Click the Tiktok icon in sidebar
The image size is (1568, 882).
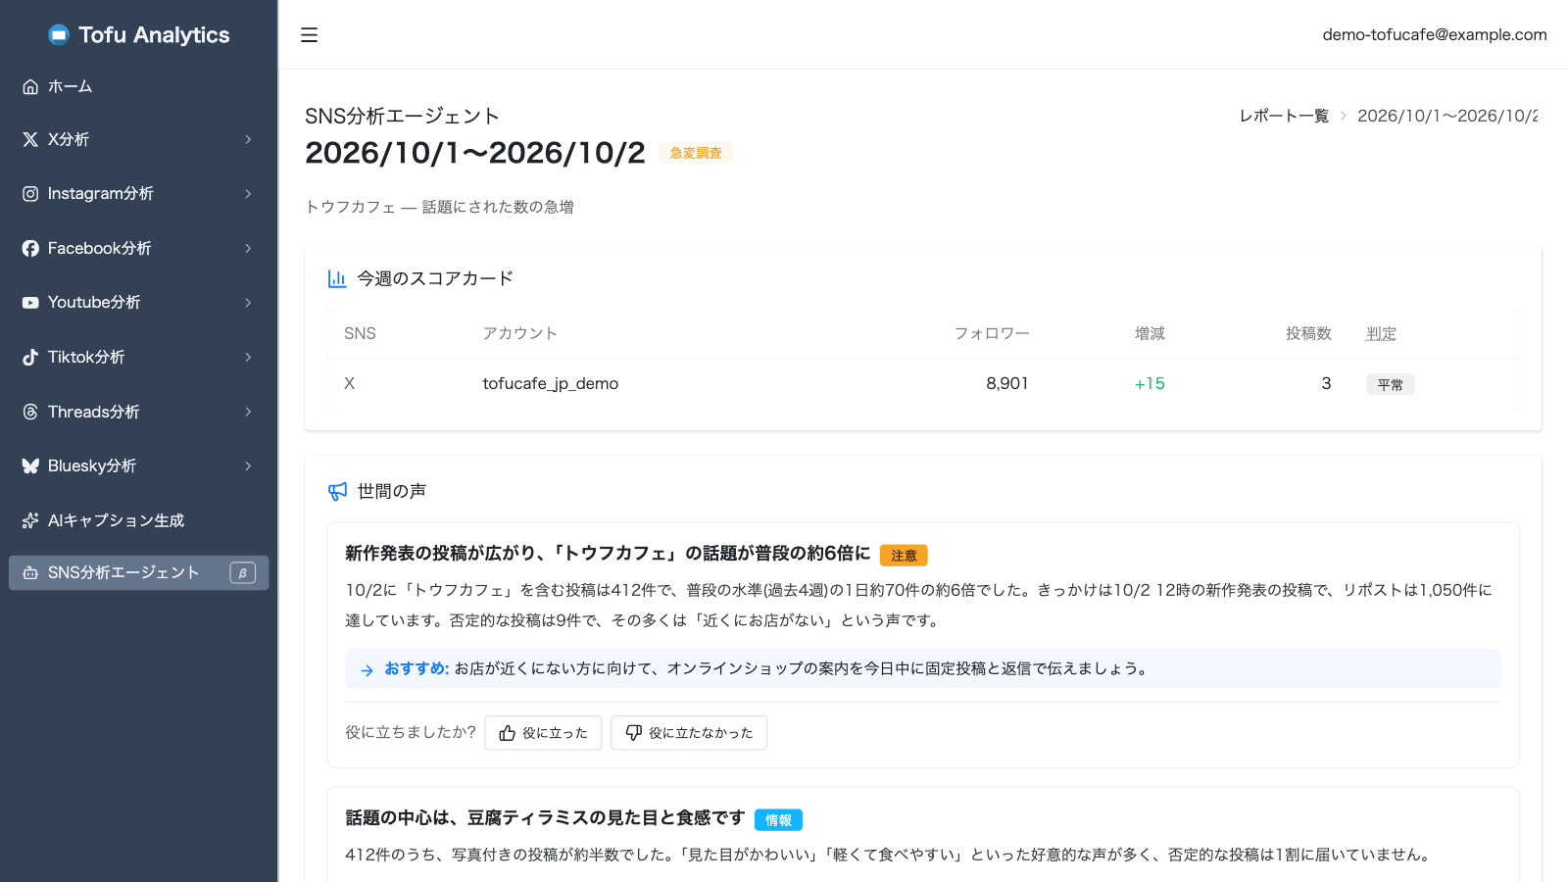pos(30,357)
